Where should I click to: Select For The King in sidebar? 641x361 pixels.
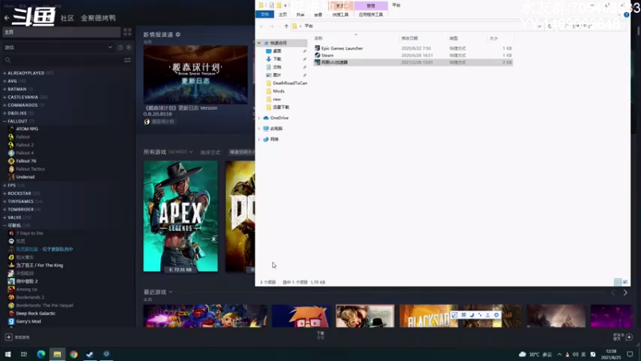pyautogui.click(x=39, y=266)
